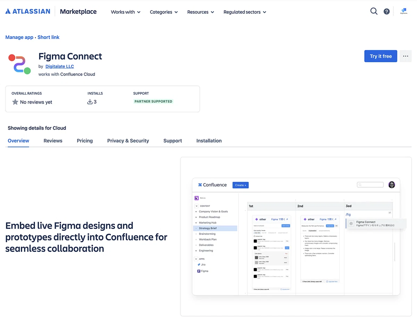Click the Figma Connect app logo

pyautogui.click(x=20, y=64)
